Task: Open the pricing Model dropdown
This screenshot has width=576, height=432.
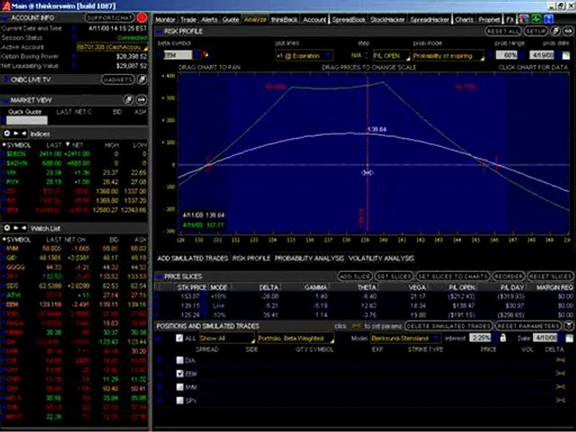Action: 405,338
